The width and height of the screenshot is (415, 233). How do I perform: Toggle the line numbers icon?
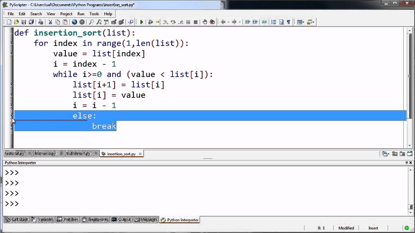pos(274,22)
